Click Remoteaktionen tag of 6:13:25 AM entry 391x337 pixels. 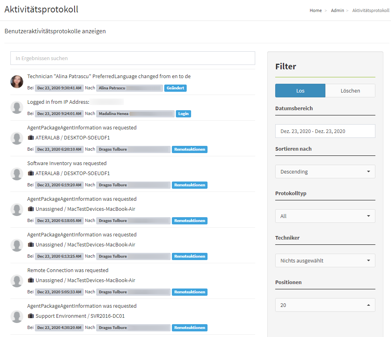[189, 256]
